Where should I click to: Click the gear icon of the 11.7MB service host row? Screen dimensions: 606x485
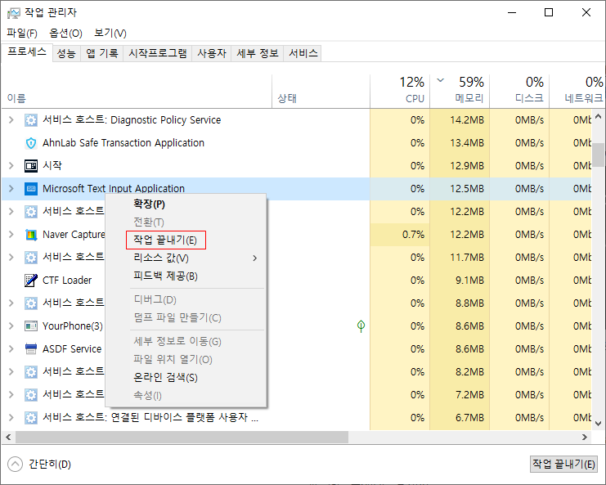click(31, 258)
